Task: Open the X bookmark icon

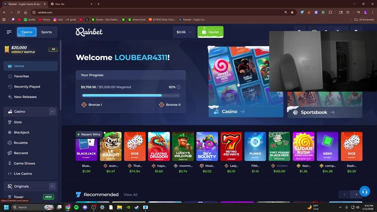Action: pyautogui.click(x=87, y=20)
